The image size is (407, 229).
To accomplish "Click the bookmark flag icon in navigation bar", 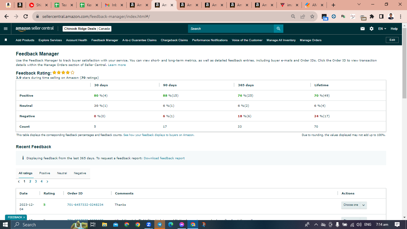I will coord(6,40).
